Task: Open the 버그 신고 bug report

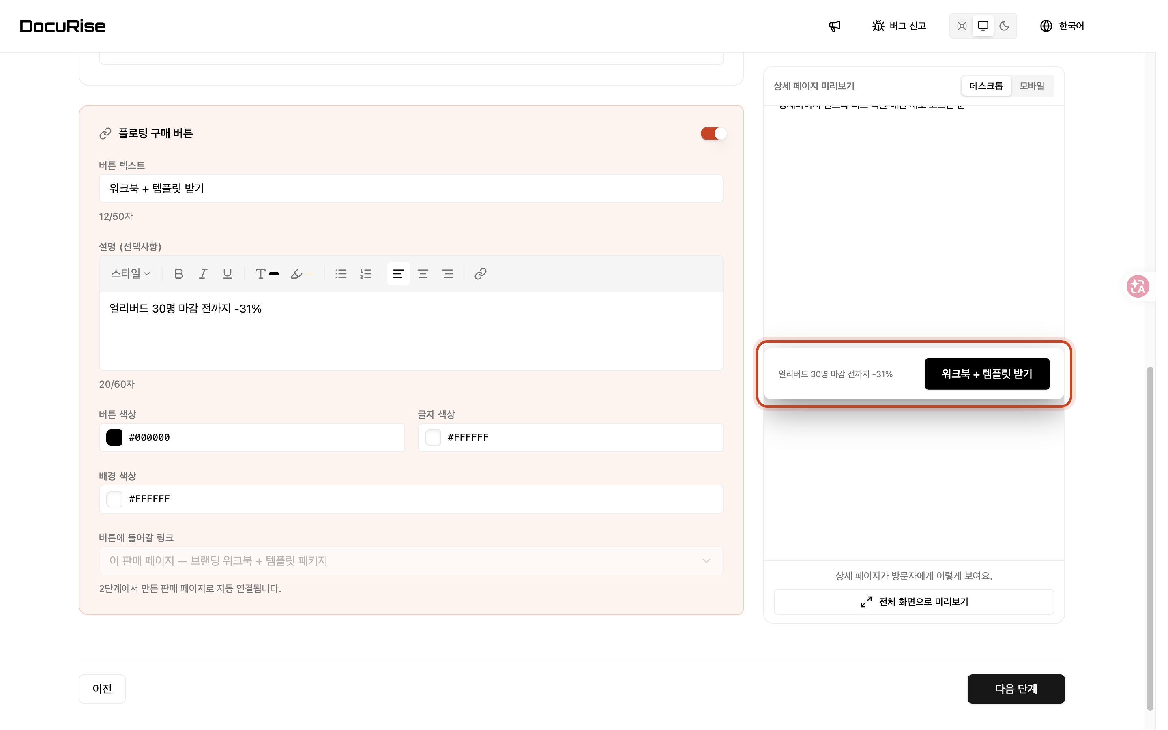Action: 899,26
